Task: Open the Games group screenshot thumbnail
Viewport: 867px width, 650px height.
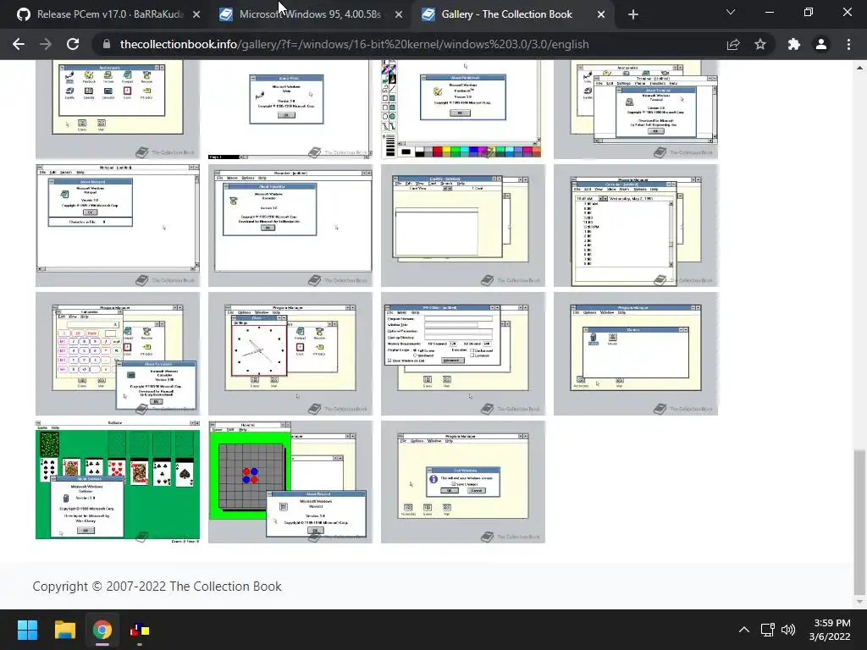Action: (x=636, y=354)
